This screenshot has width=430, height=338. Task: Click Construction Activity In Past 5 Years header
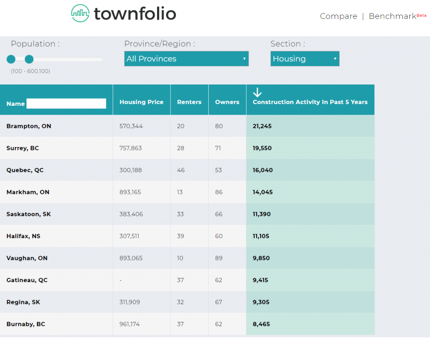[x=310, y=102]
